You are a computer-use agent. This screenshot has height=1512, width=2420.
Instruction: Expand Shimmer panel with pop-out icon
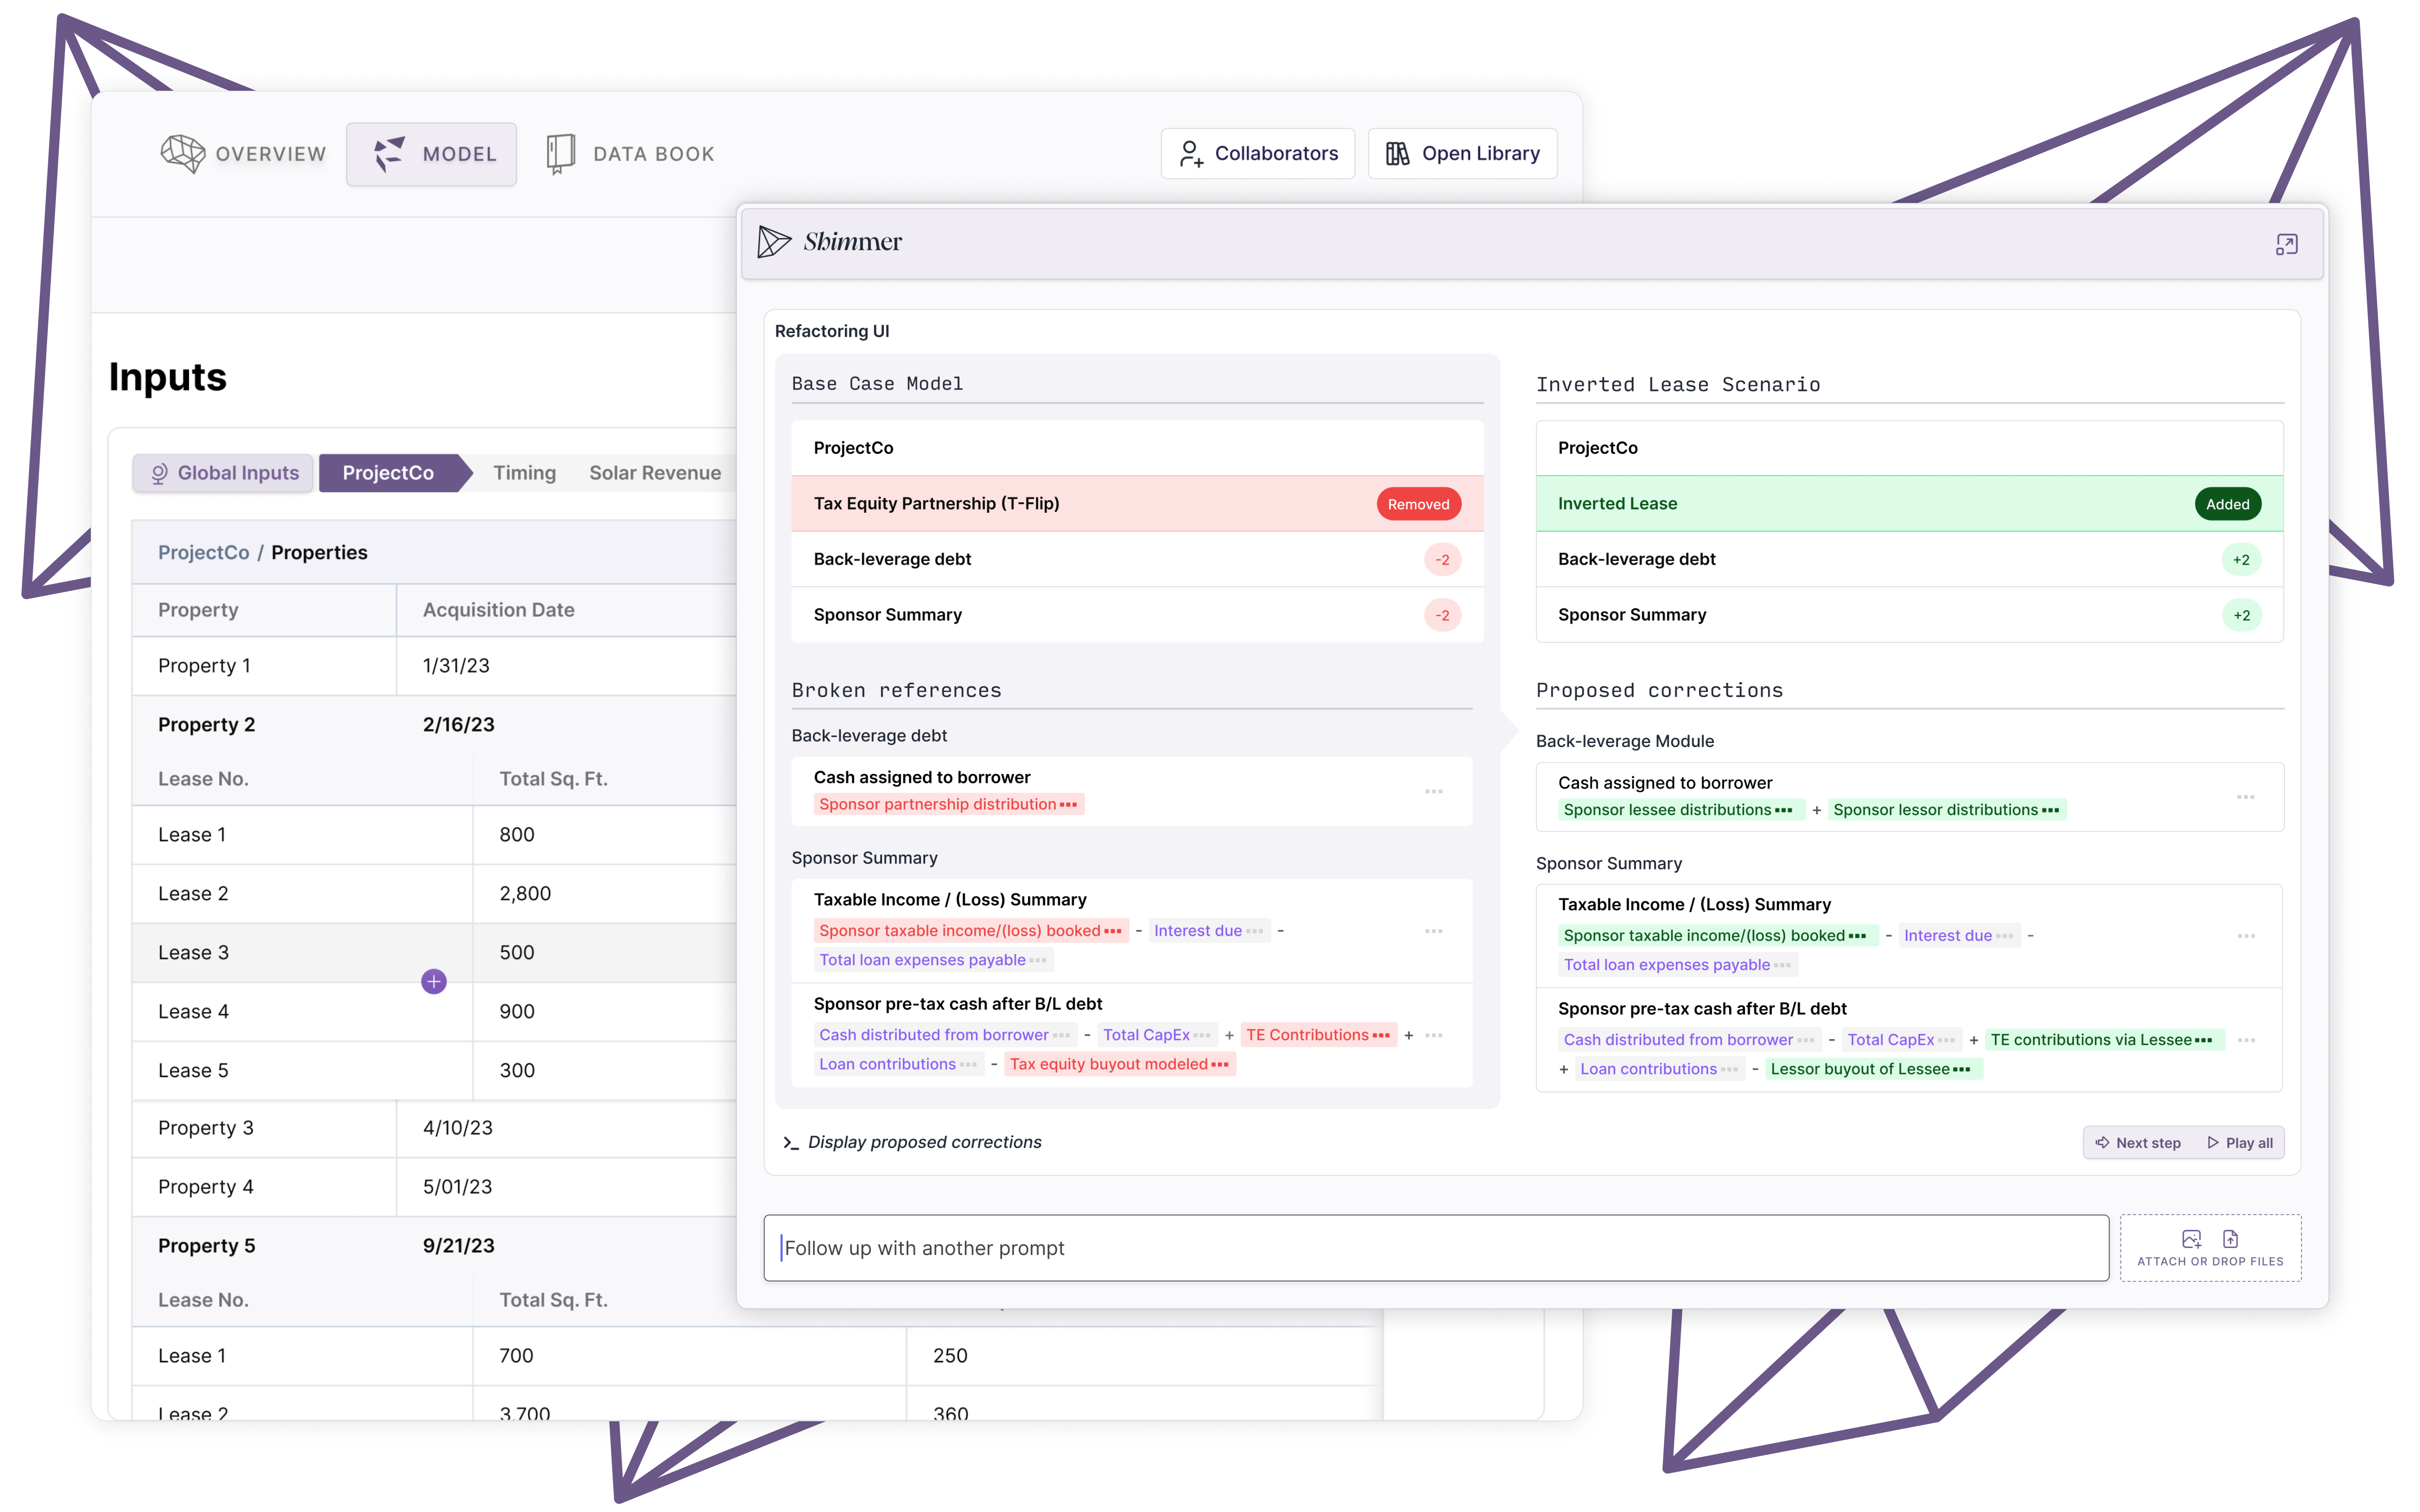[2286, 244]
